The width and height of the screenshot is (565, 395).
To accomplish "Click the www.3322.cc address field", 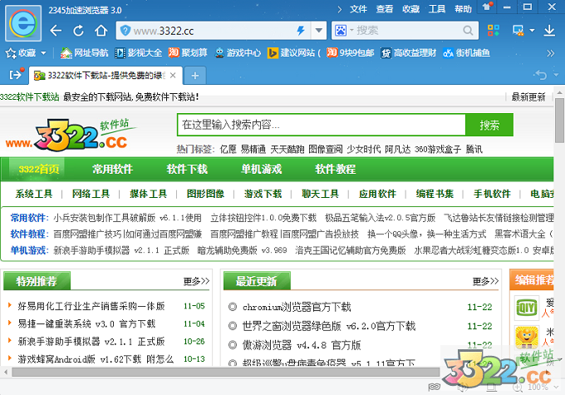I will coord(213,31).
